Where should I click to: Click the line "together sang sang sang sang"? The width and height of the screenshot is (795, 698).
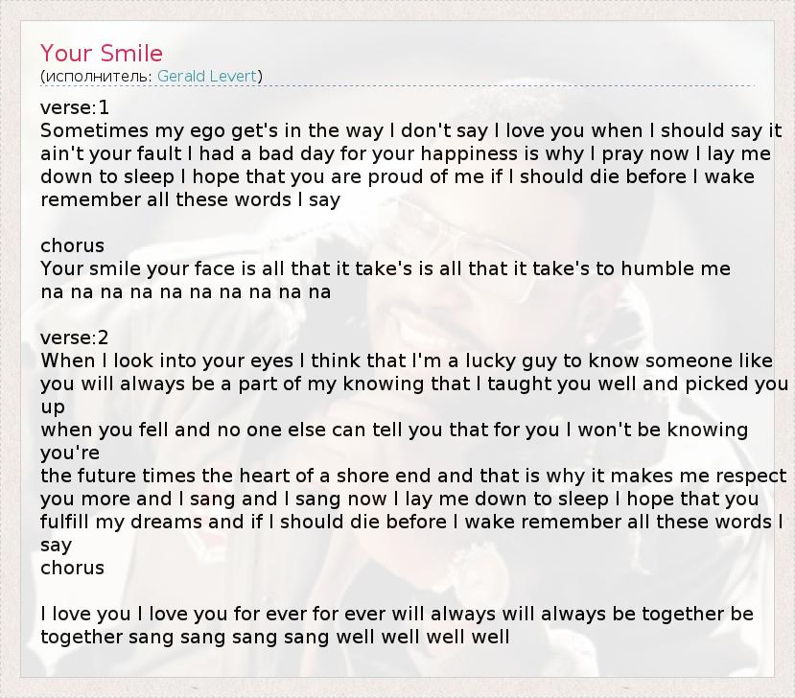click(x=274, y=637)
